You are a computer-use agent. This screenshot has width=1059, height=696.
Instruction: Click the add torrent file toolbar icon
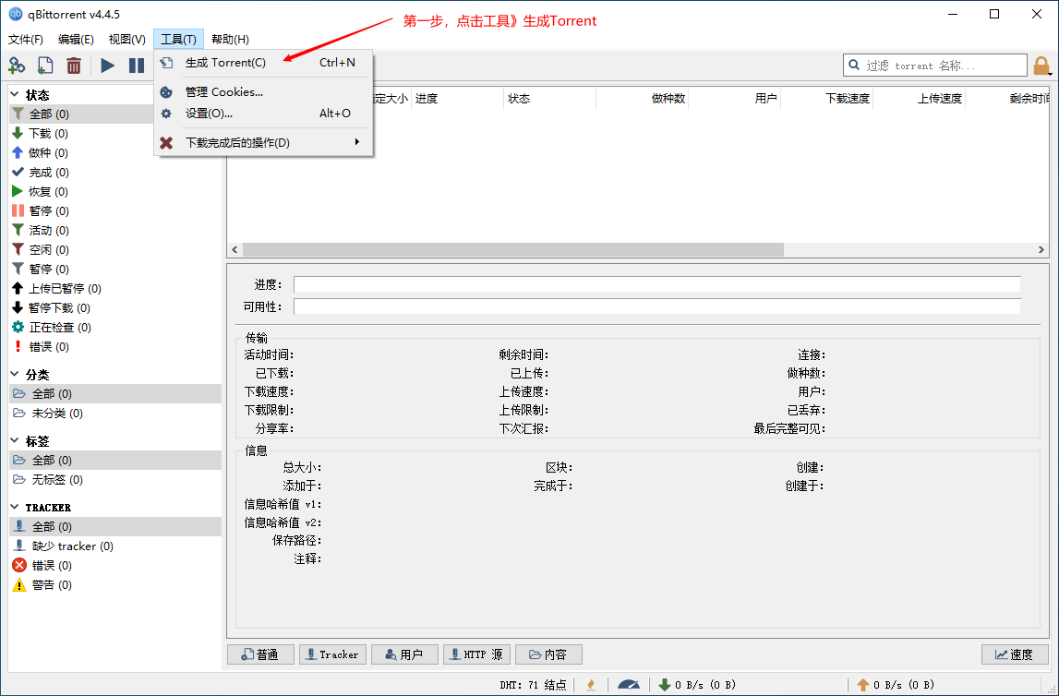coord(45,66)
